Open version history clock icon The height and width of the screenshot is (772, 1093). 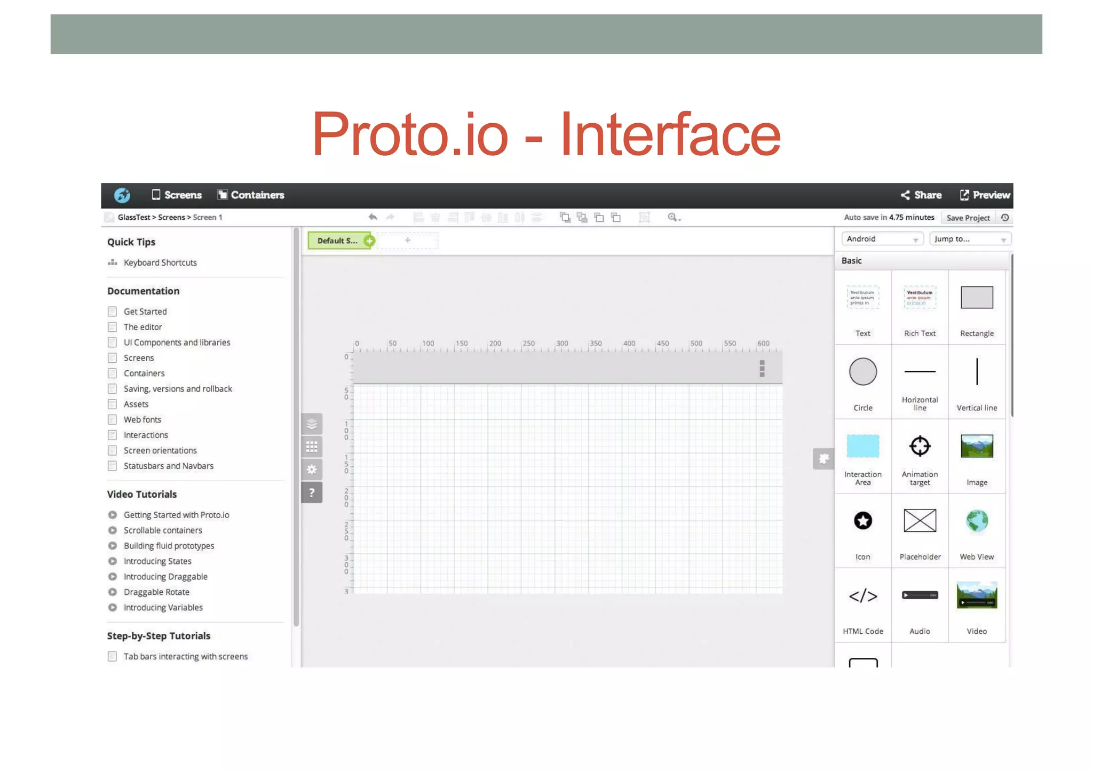[x=1004, y=218]
